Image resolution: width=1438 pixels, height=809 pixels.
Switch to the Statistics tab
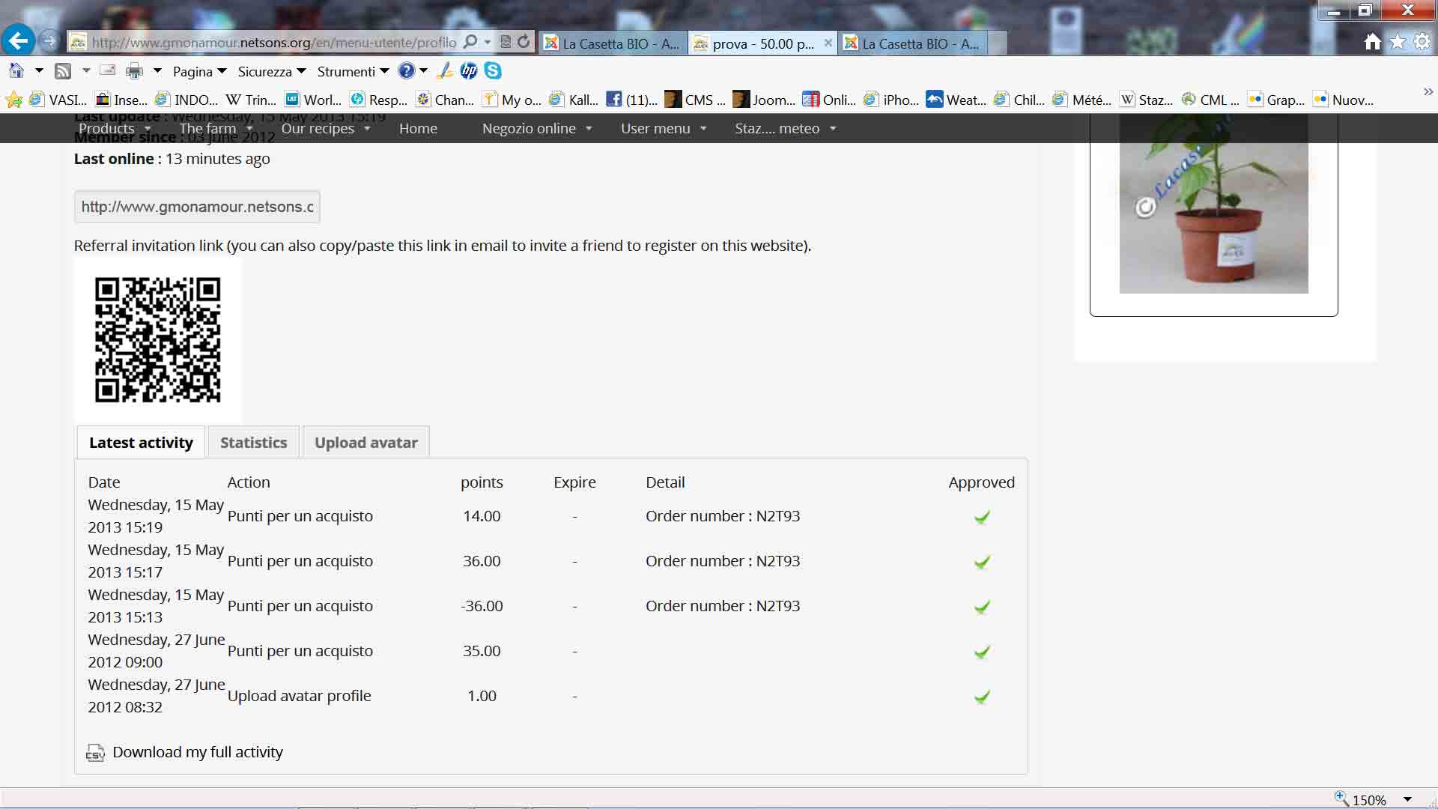point(253,443)
